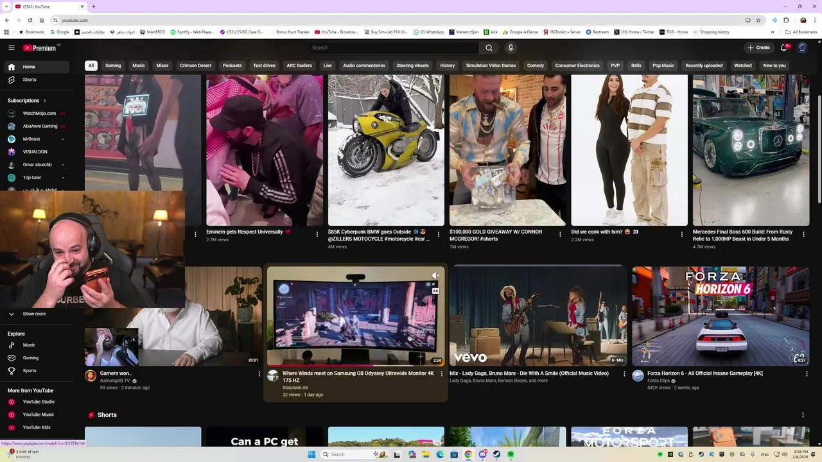Open the VISUALDON subscription

35,151
